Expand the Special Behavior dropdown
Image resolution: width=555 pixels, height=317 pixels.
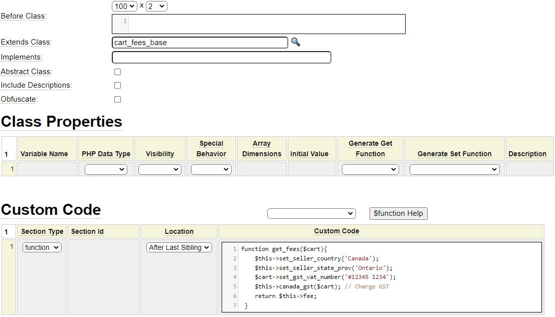[211, 170]
